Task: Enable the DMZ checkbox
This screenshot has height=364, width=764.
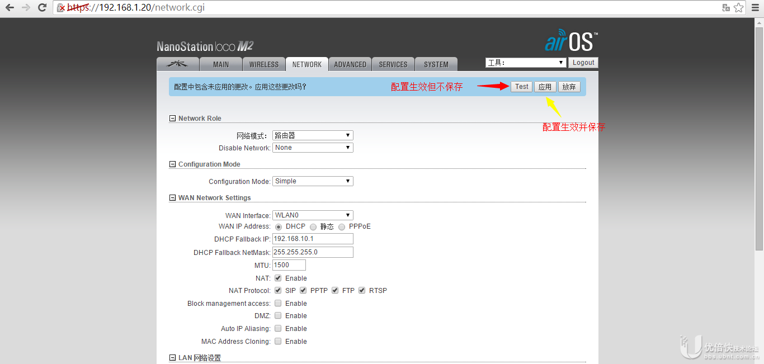Action: (278, 315)
